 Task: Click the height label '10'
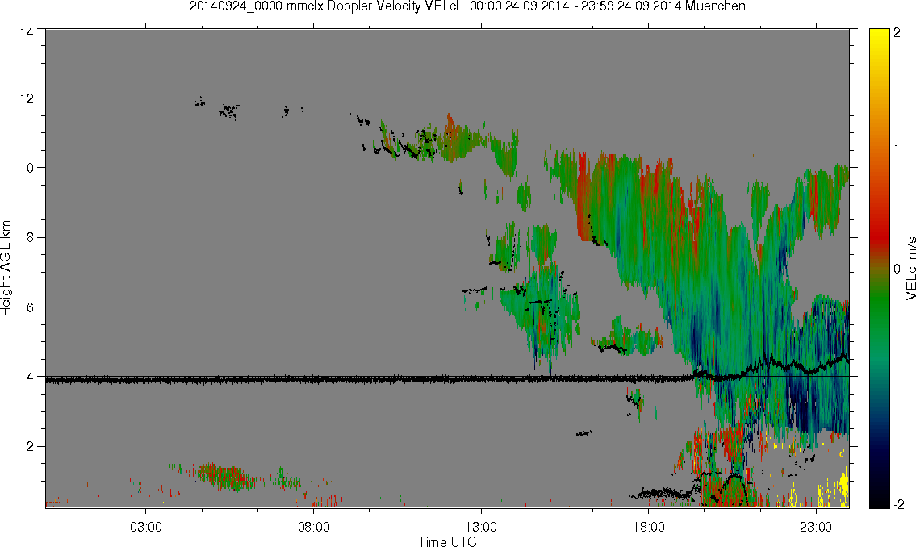click(27, 168)
